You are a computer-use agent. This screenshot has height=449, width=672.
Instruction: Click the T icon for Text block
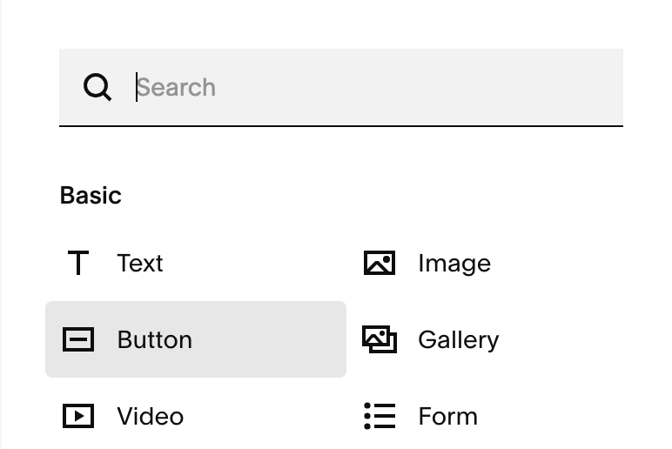78,263
